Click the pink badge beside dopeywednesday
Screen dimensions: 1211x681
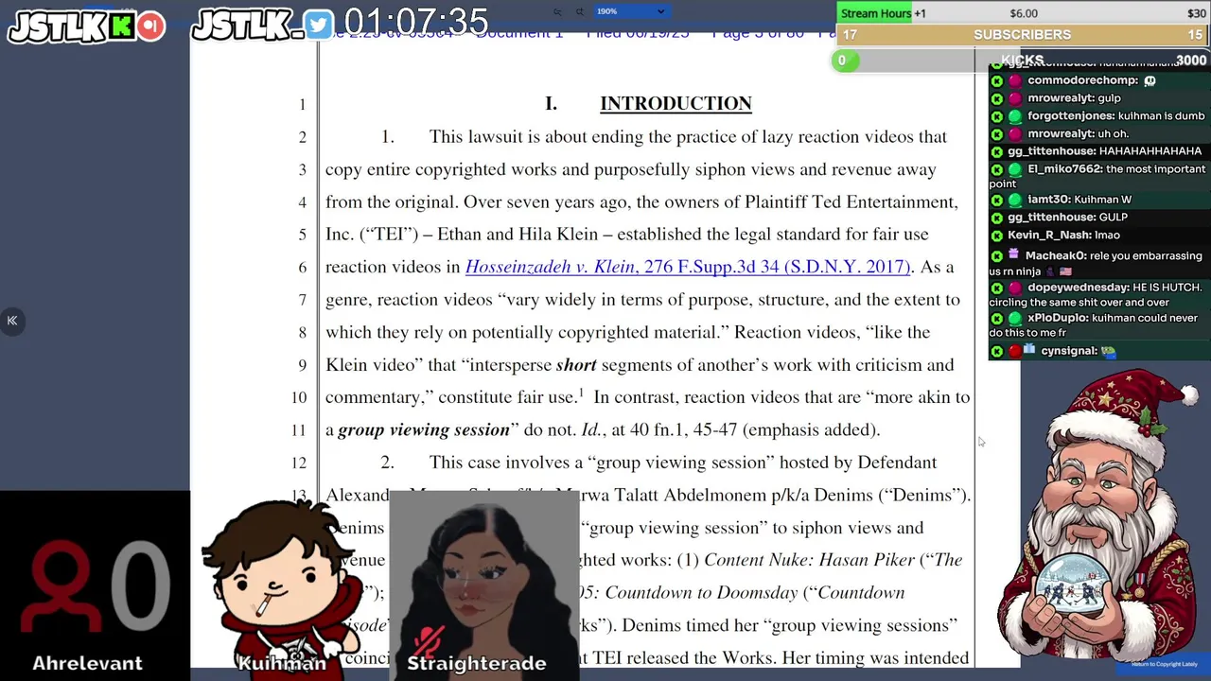click(1015, 288)
